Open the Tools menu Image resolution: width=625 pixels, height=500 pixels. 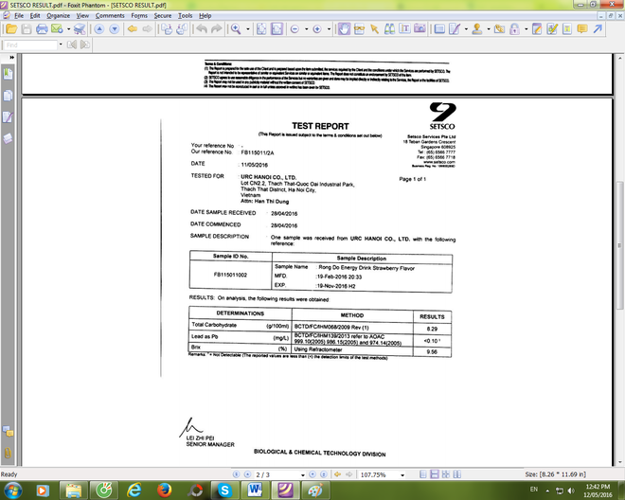185,16
